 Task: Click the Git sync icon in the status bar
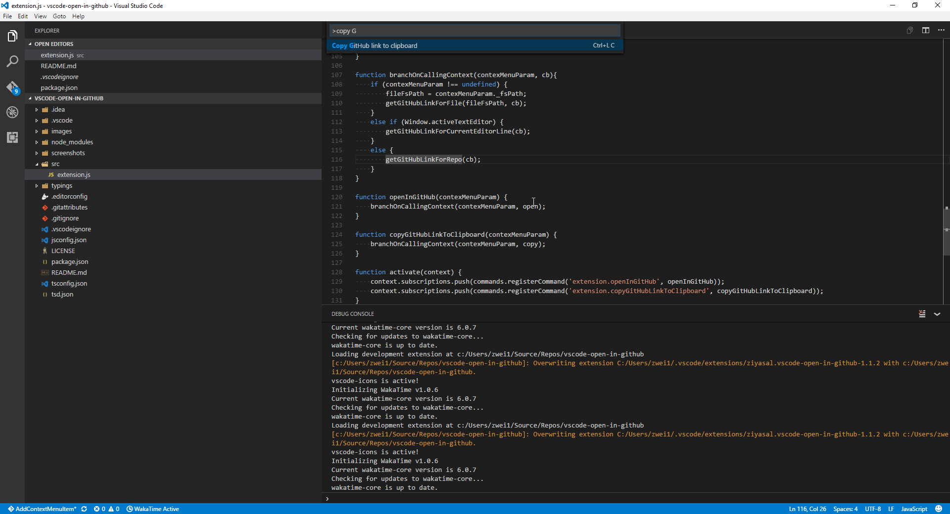(84, 509)
